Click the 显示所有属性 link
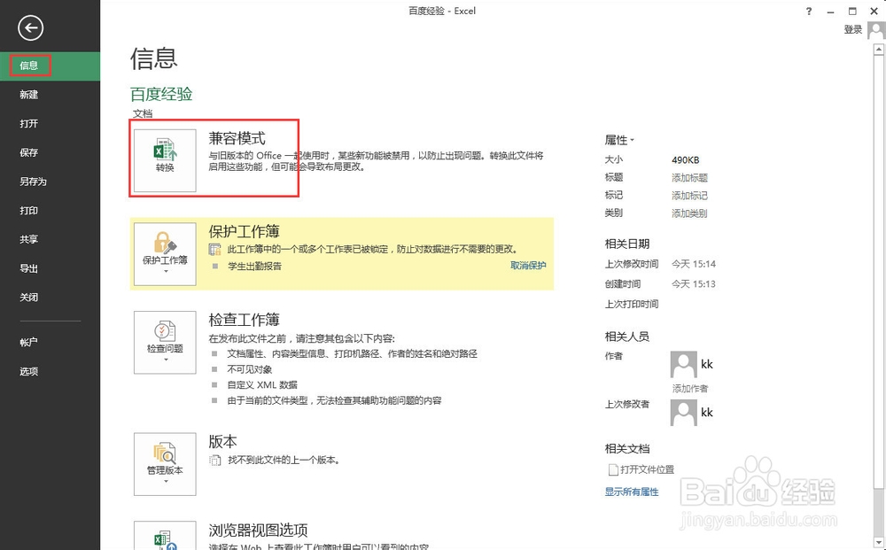886x550 pixels. click(632, 492)
